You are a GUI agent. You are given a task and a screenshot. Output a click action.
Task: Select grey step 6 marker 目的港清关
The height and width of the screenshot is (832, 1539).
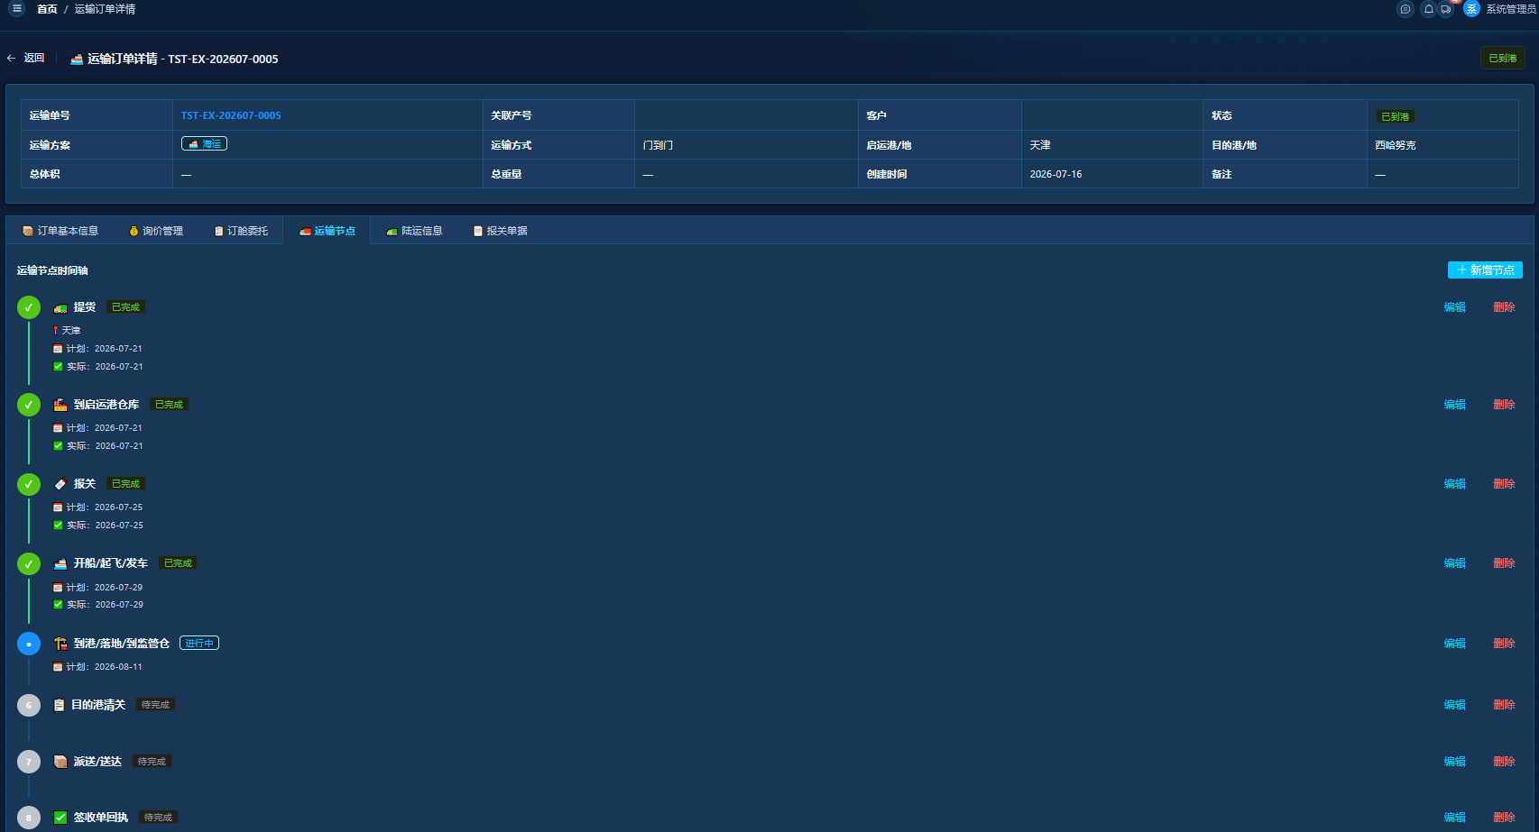[x=29, y=705]
